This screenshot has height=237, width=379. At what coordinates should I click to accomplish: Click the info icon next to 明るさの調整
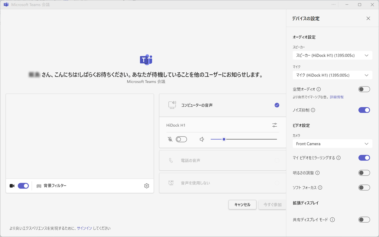[317, 173]
